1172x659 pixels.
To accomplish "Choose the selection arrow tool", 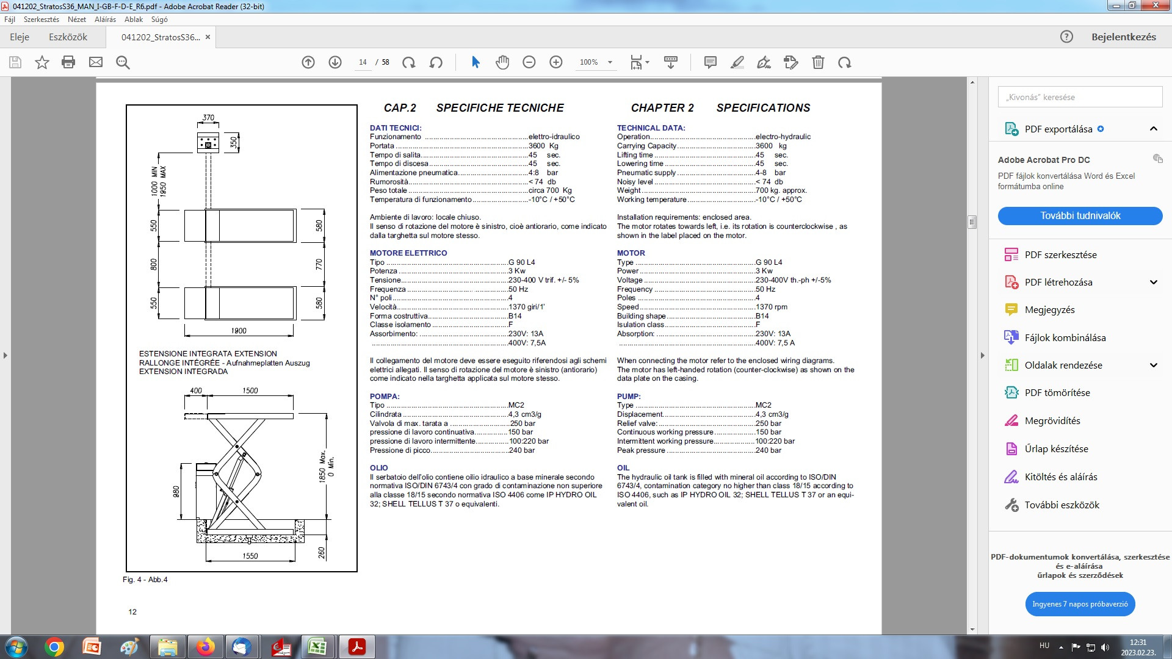I will (476, 62).
